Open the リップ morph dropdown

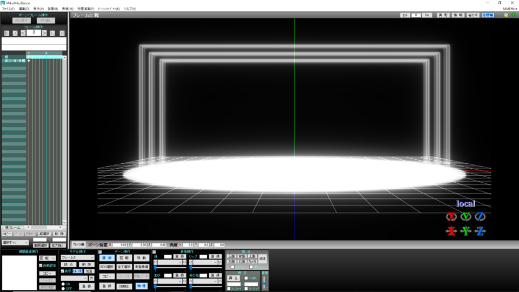(205, 262)
